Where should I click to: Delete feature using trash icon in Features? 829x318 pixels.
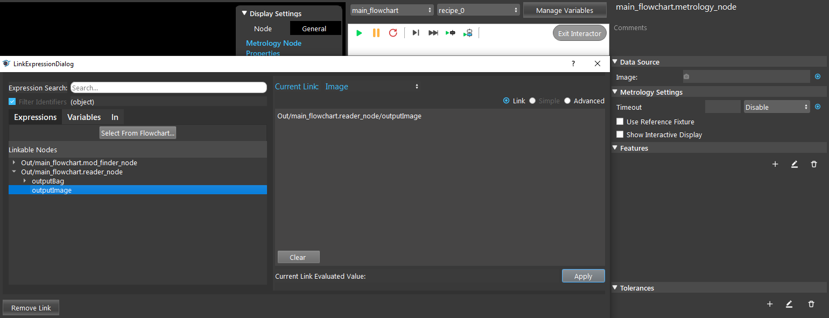814,164
